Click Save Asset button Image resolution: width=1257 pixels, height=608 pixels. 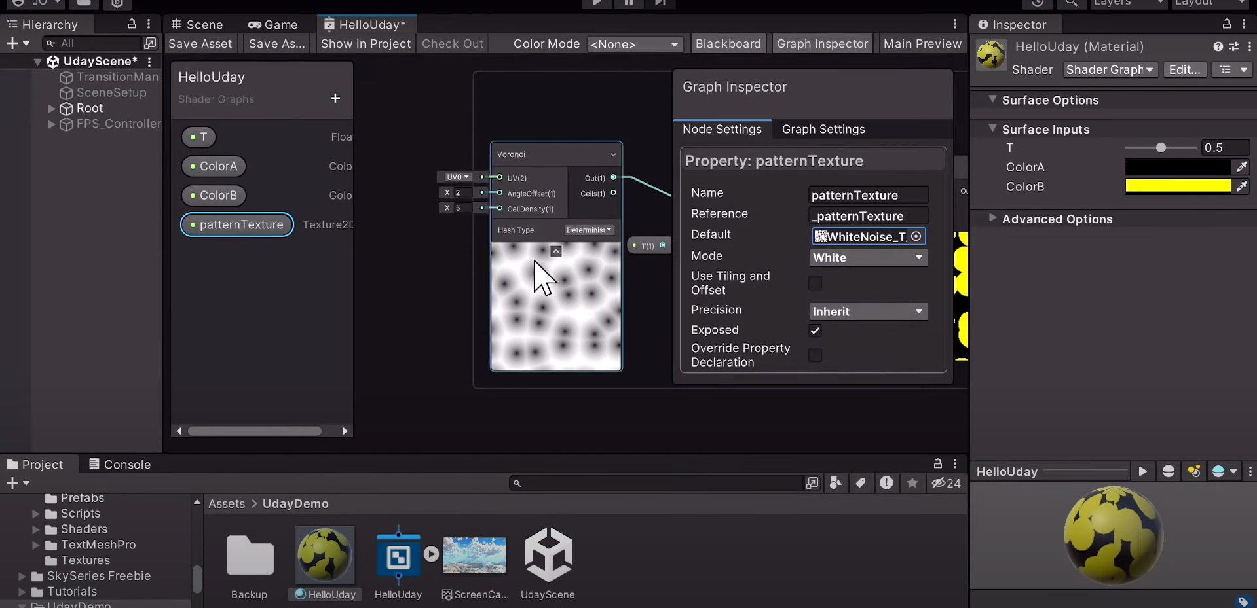click(x=200, y=44)
